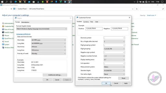Open the Credential Manager icon in Control Panel

(x=3, y=26)
